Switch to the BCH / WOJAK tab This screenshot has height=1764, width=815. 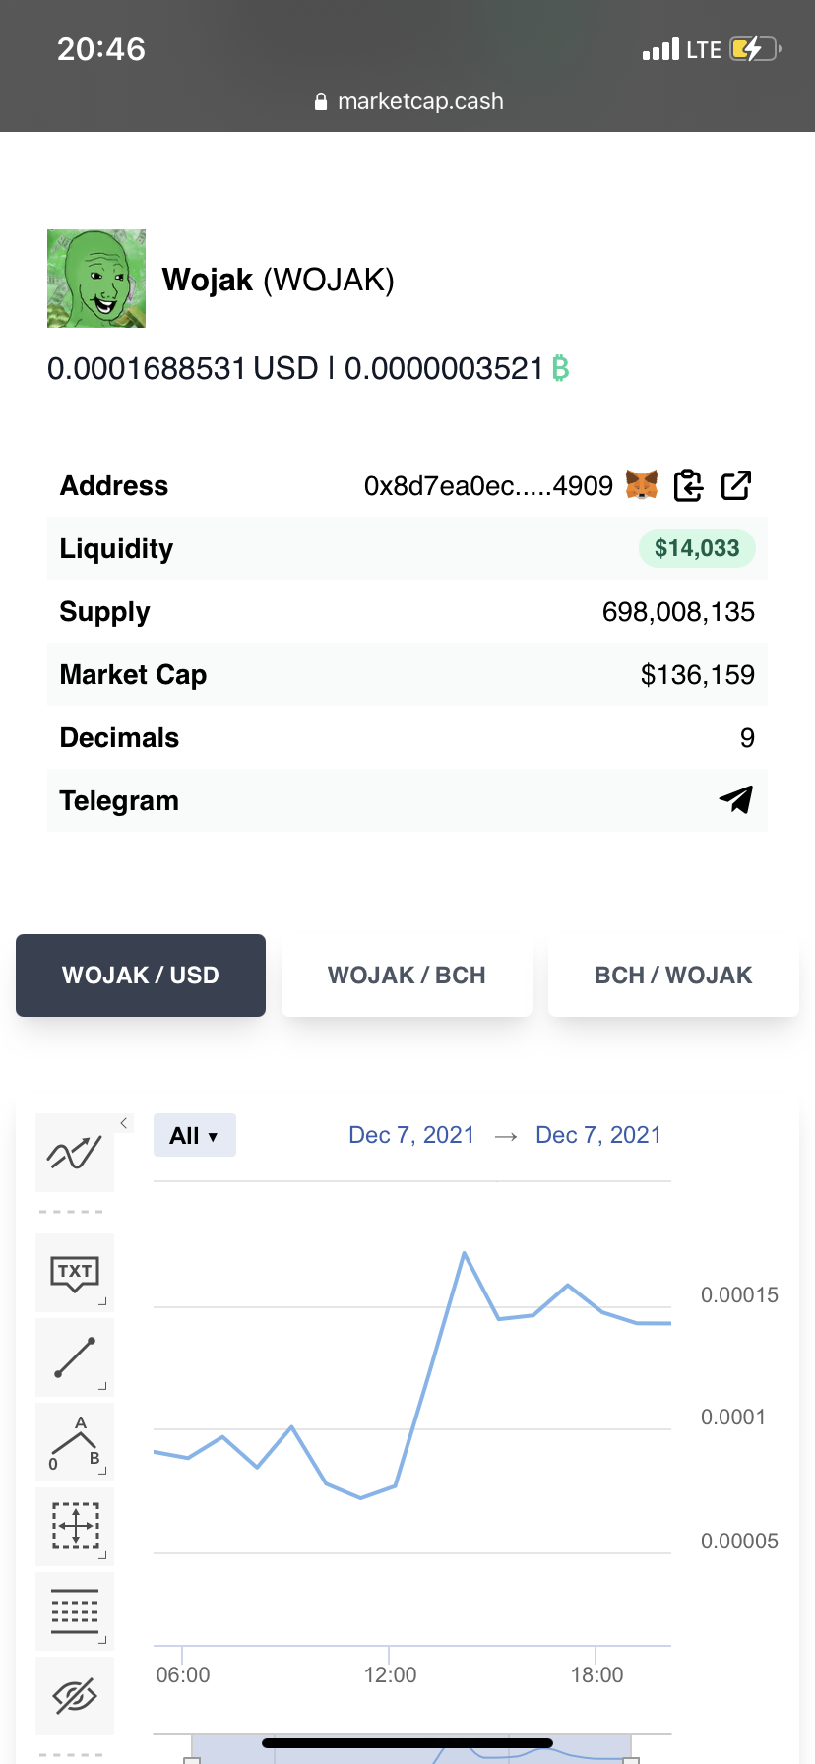(x=673, y=976)
